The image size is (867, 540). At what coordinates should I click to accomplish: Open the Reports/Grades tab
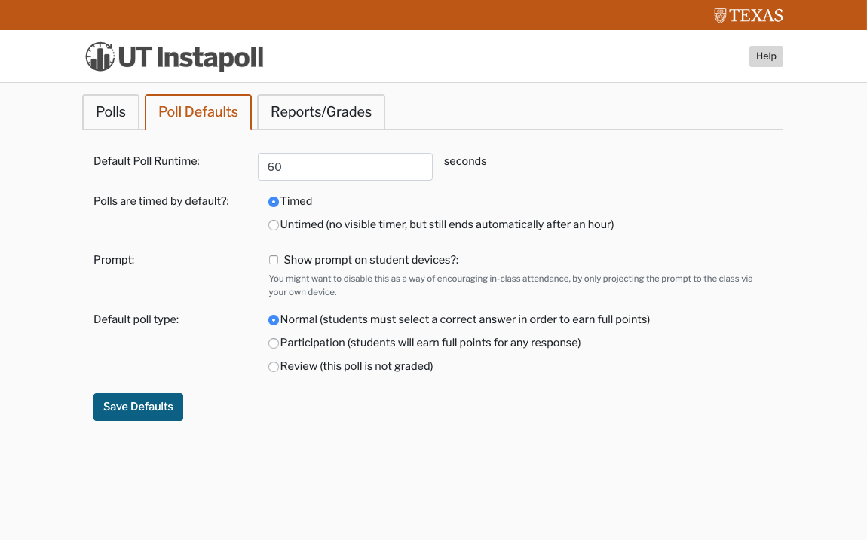pyautogui.click(x=321, y=112)
